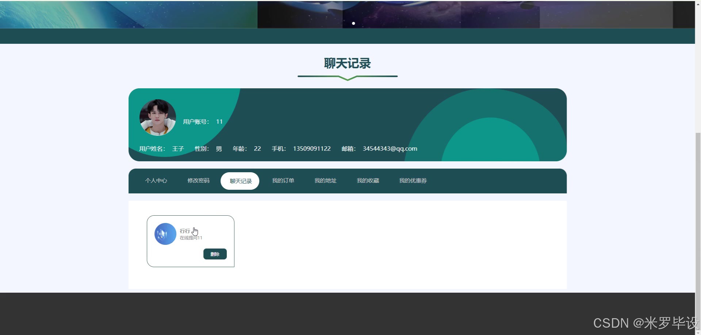Open the 修改密码 tab
The image size is (701, 335).
(x=198, y=180)
